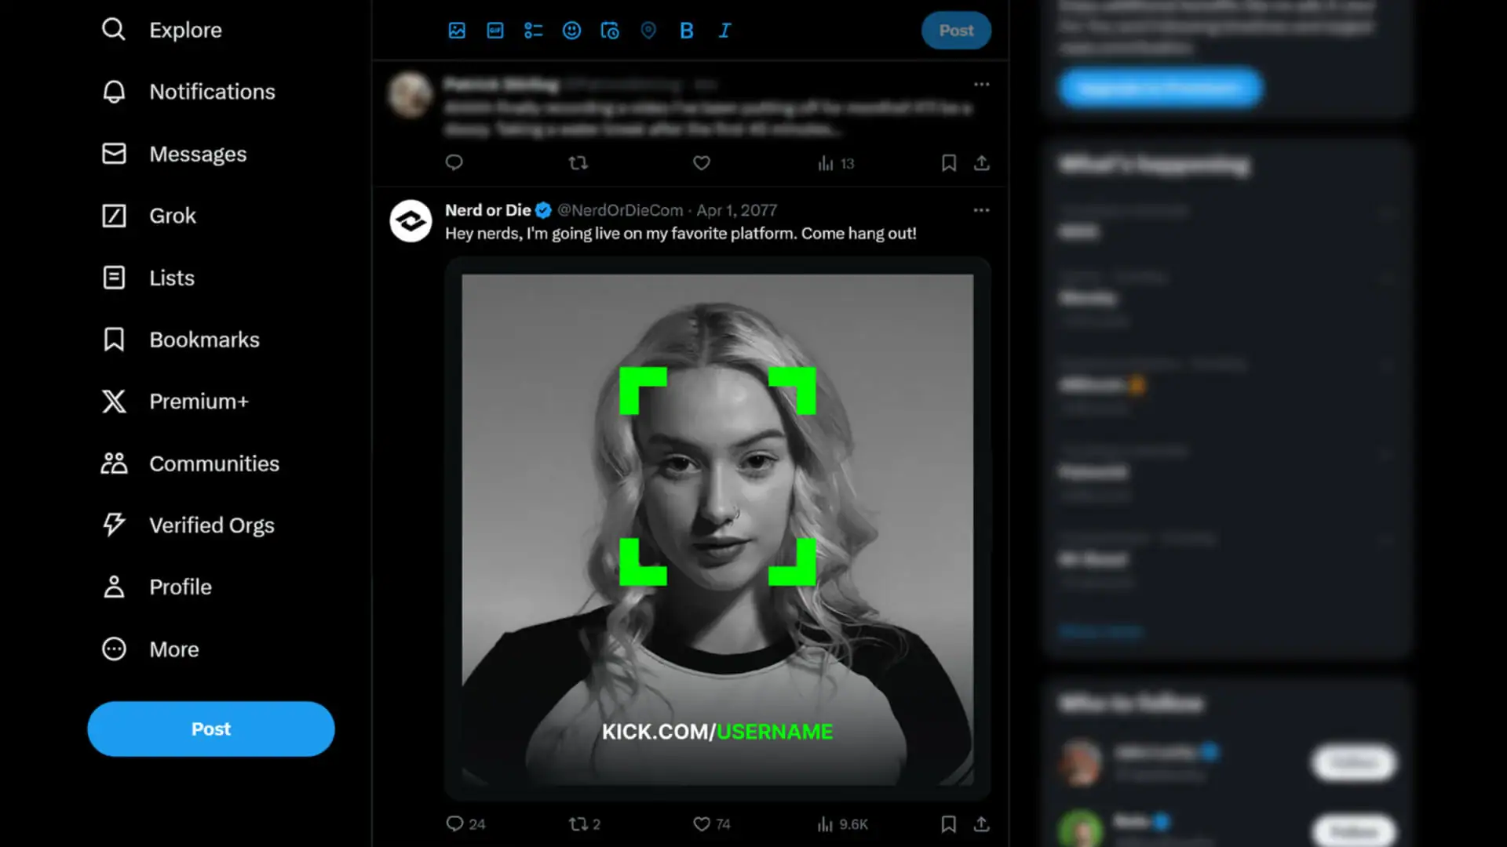
Task: Add media image in composer toolbar
Action: (x=457, y=31)
